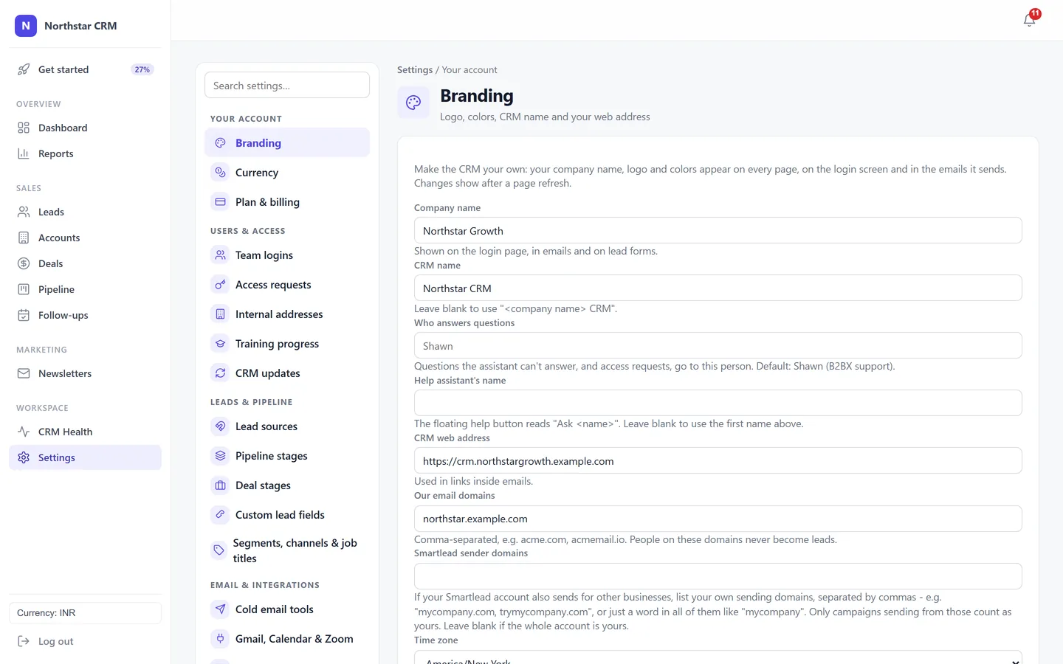Viewport: 1063px width, 664px height.
Task: Open Custom lead fields settings
Action: 287,515
